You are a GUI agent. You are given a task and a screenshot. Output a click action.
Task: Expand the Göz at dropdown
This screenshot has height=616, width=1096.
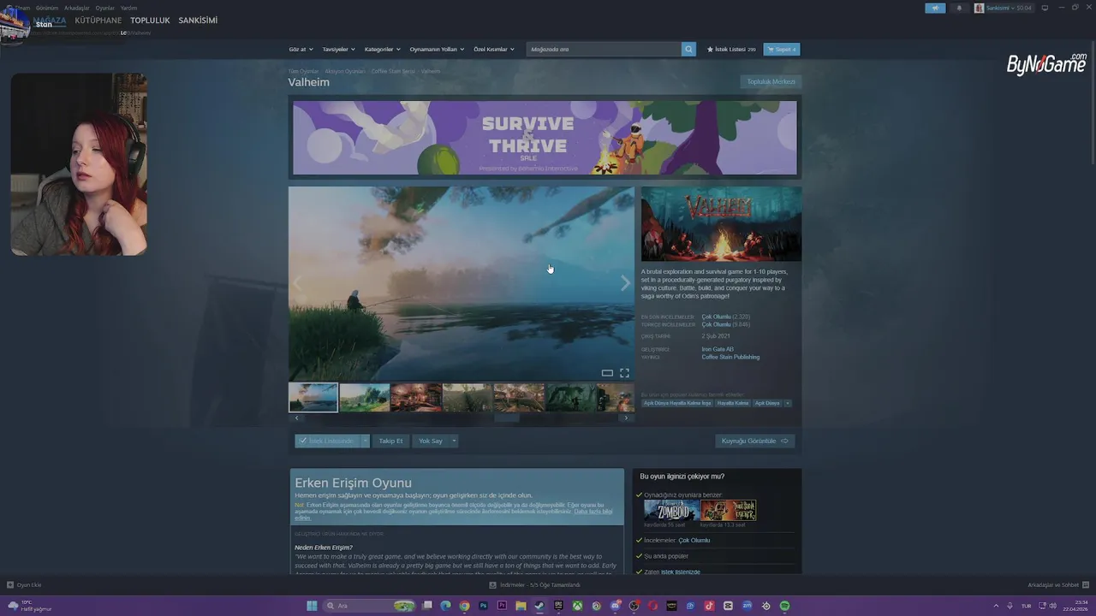click(301, 50)
